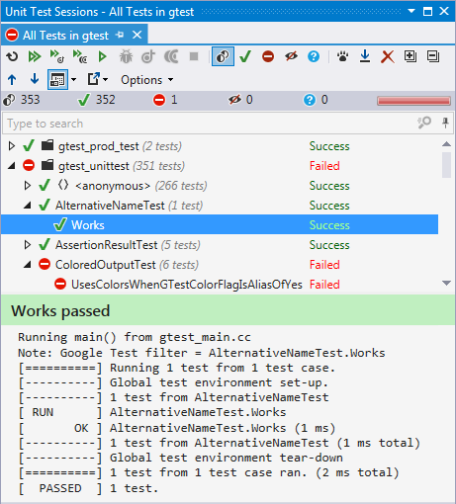Collapse the ColoredOutputTest node
This screenshot has height=504, width=456.
pyautogui.click(x=28, y=265)
